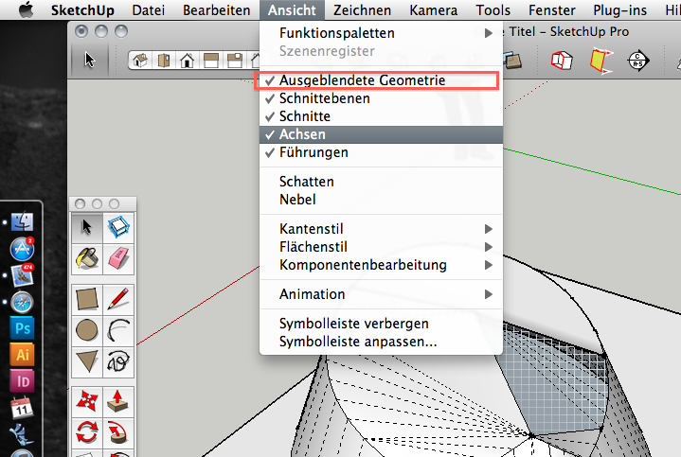Pick the Circle drawing tool
Image resolution: width=681 pixels, height=457 pixels.
click(x=87, y=330)
